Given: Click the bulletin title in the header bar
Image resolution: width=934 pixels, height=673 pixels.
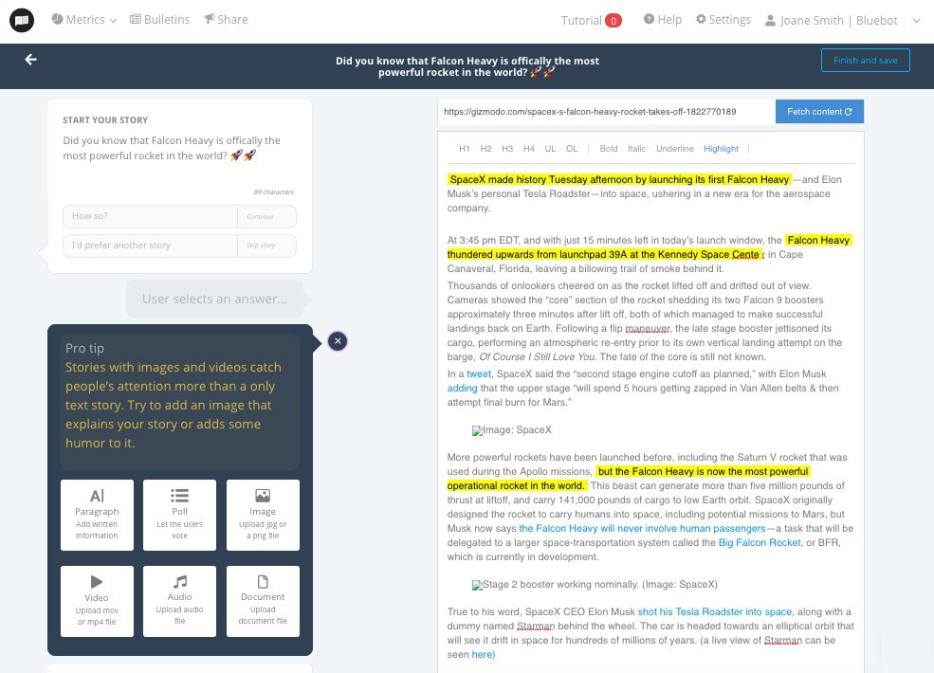Looking at the screenshot, I should (467, 66).
